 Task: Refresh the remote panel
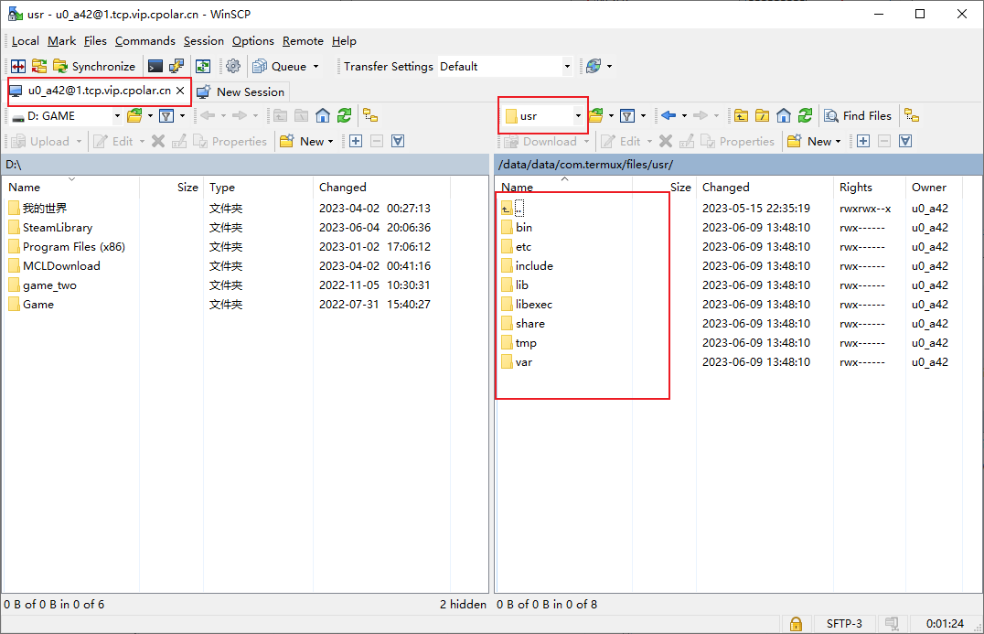[x=805, y=115]
